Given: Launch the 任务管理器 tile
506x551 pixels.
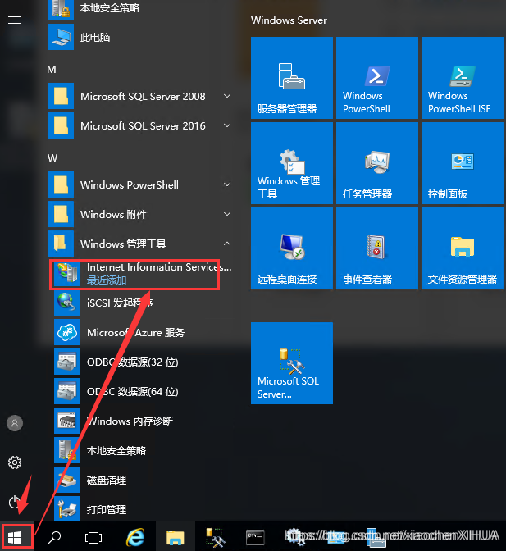Looking at the screenshot, I should (377, 163).
